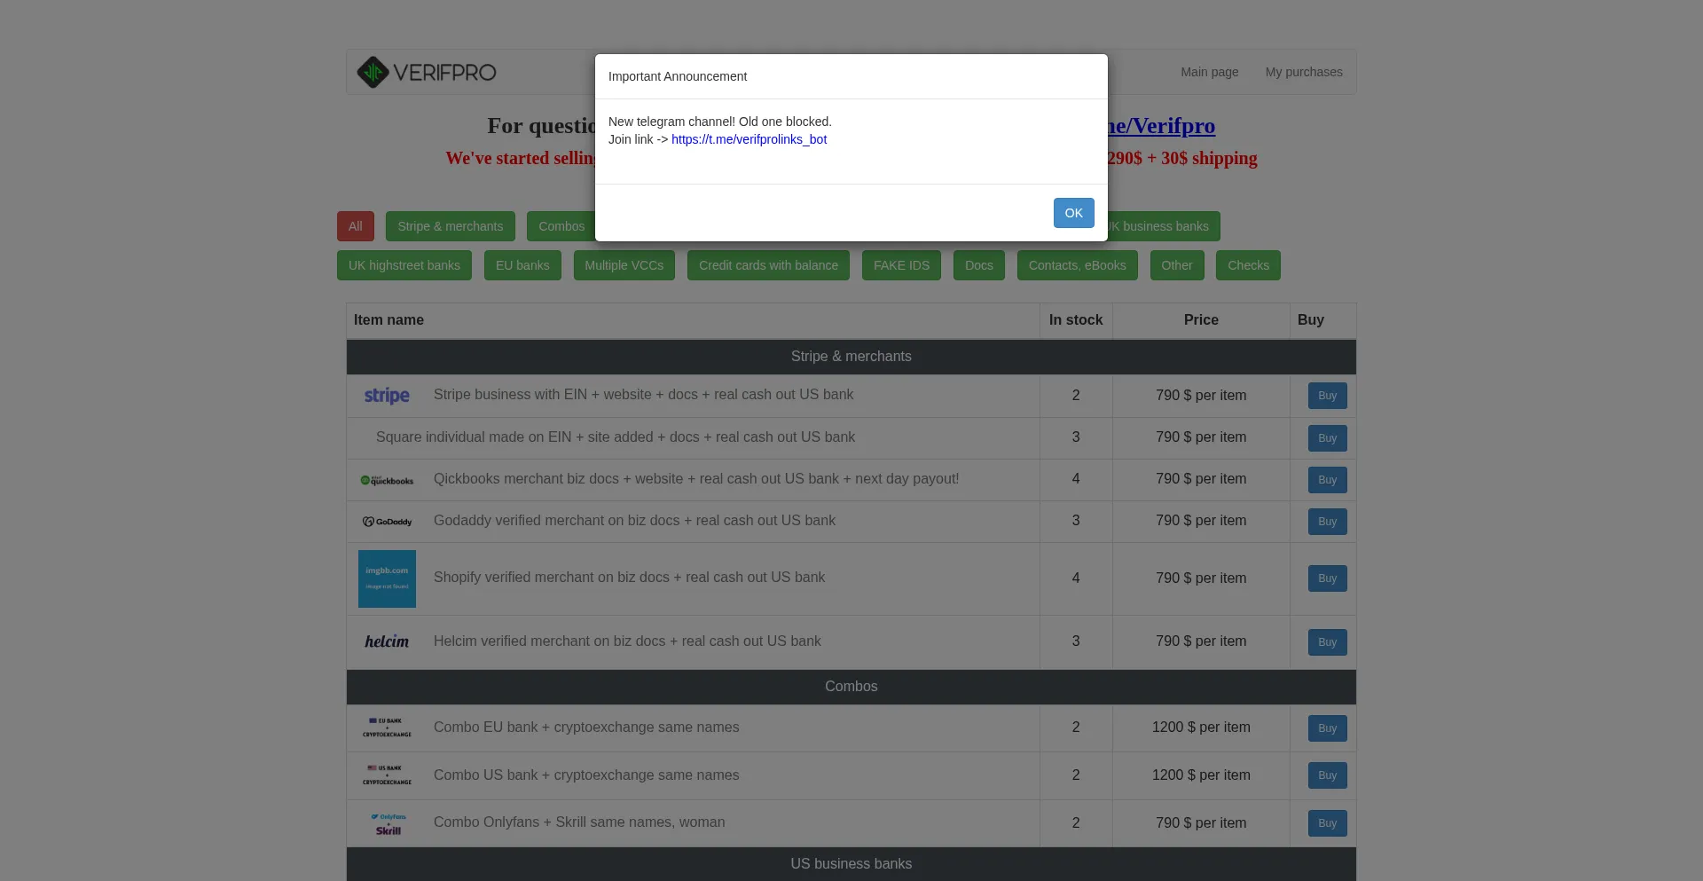Click the OK button in announcement dialog
The image size is (1703, 881).
click(1073, 213)
